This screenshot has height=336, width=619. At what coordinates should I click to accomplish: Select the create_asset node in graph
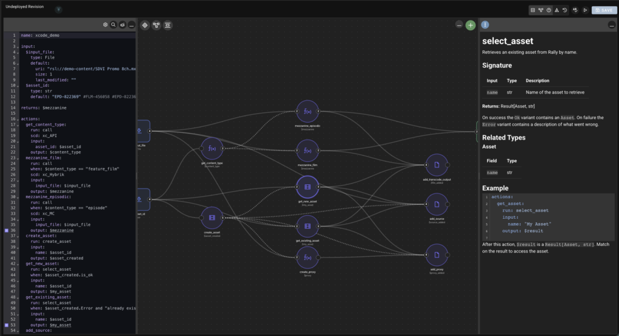click(x=212, y=217)
